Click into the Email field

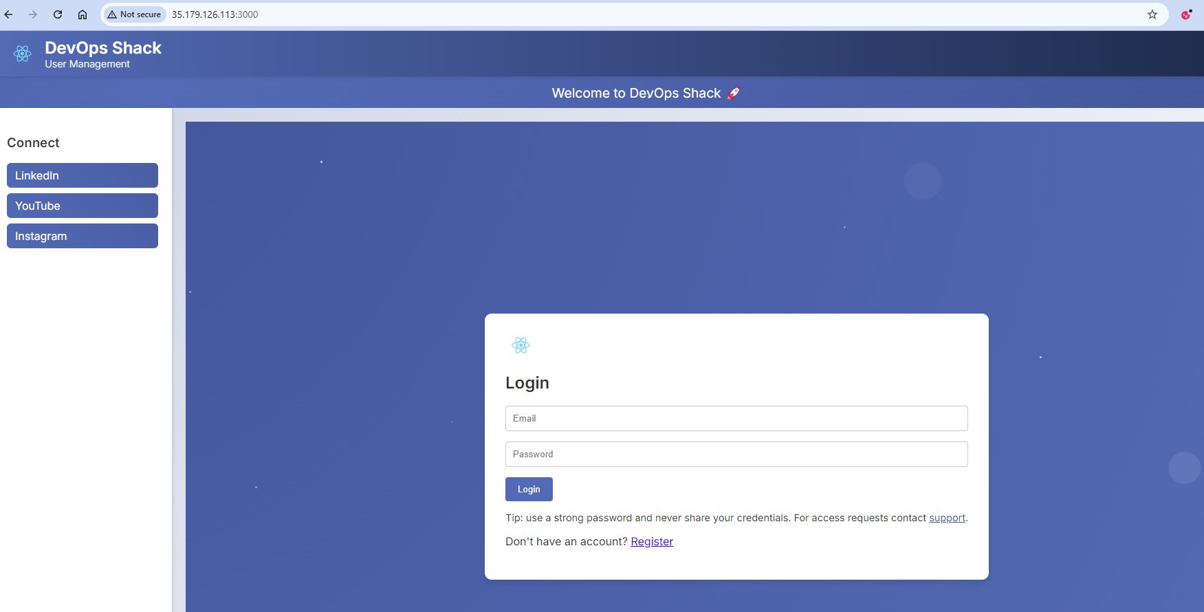pyautogui.click(x=736, y=418)
